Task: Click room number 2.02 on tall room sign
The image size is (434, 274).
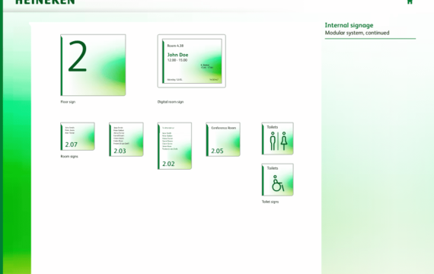Action: coord(168,164)
